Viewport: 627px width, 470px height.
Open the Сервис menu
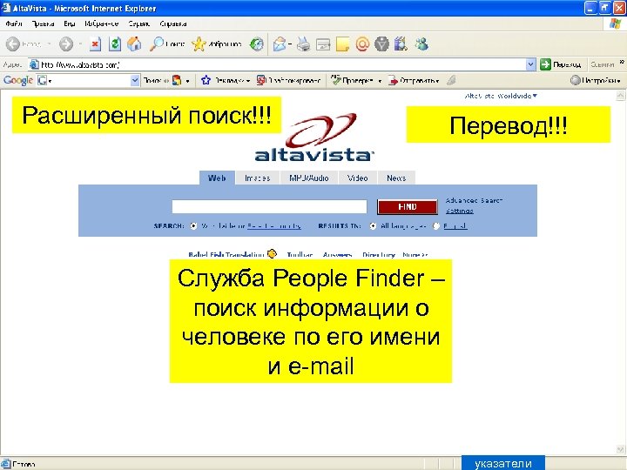click(138, 23)
